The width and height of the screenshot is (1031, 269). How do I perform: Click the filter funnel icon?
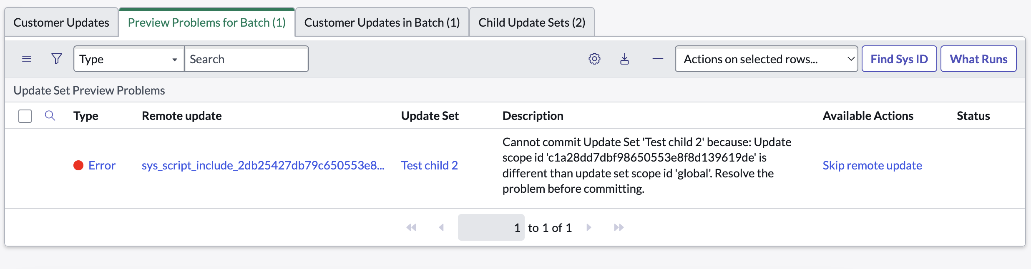click(57, 59)
